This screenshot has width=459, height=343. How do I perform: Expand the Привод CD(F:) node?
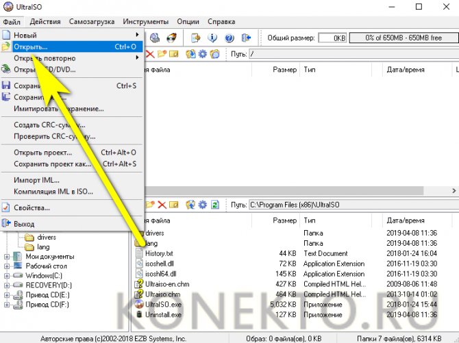(6, 305)
